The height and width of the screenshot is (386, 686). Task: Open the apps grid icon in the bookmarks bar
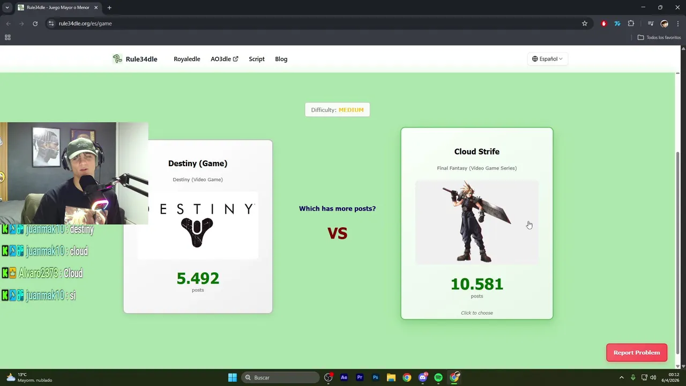pyautogui.click(x=8, y=38)
